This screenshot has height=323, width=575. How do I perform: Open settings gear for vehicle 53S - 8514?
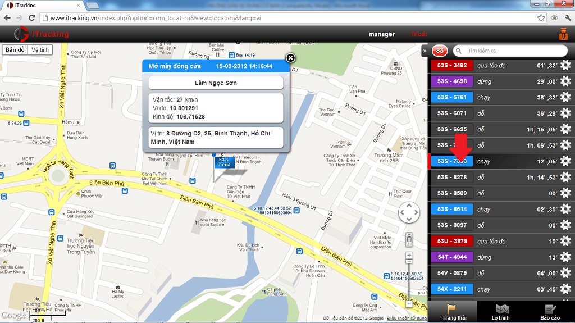[x=565, y=209]
